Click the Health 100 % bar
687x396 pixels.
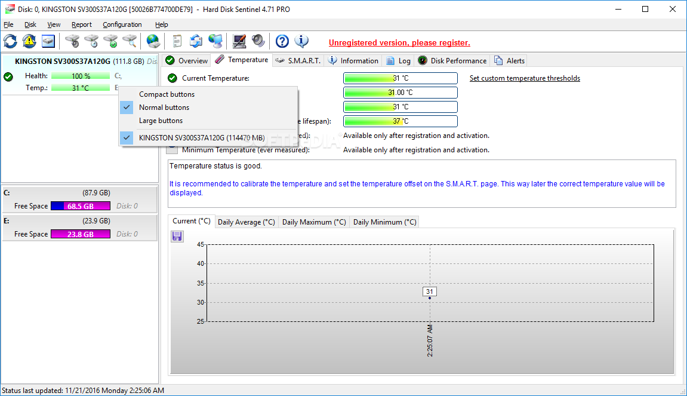pos(81,76)
